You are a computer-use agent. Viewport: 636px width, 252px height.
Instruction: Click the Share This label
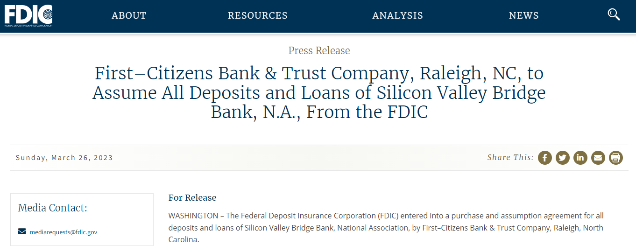coord(510,158)
